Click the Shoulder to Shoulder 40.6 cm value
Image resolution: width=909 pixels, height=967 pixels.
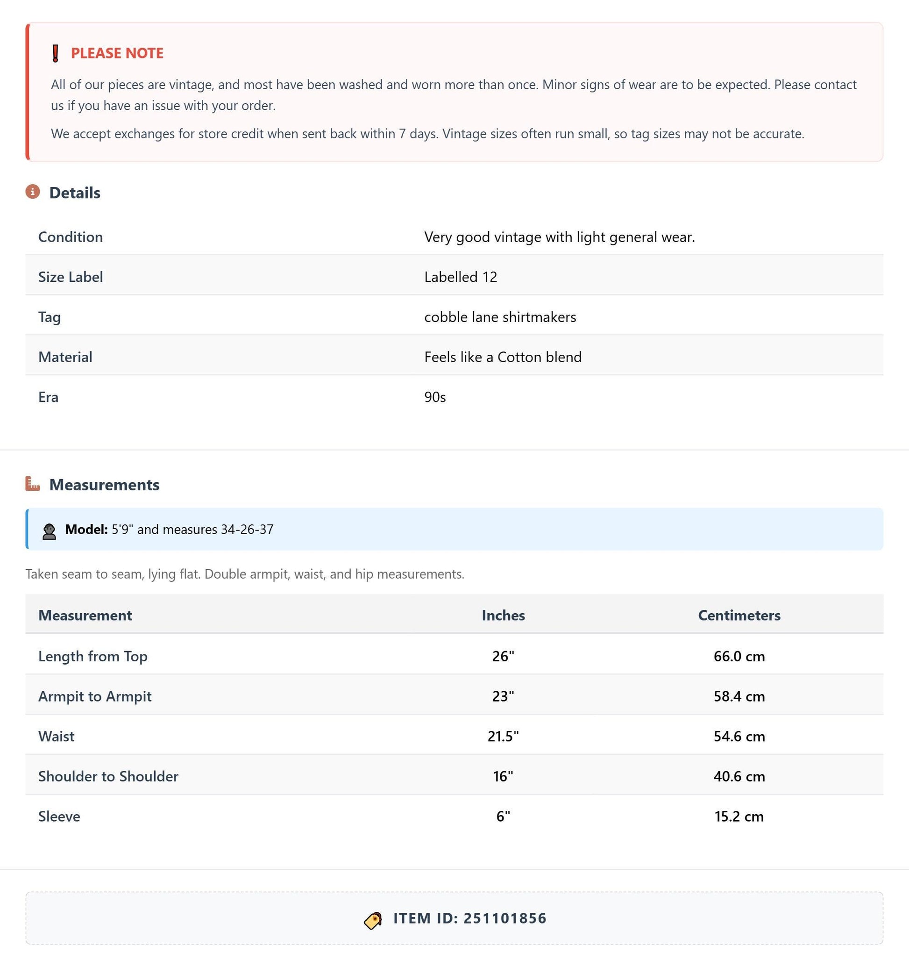pyautogui.click(x=739, y=776)
